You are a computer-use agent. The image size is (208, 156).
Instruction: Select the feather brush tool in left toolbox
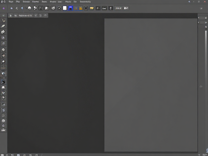(x=3, y=26)
